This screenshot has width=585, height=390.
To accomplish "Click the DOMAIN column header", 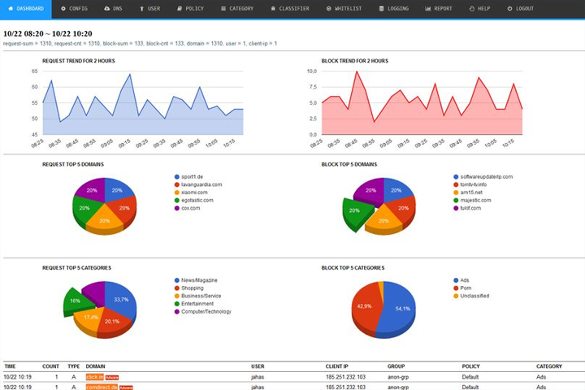I will (96, 366).
